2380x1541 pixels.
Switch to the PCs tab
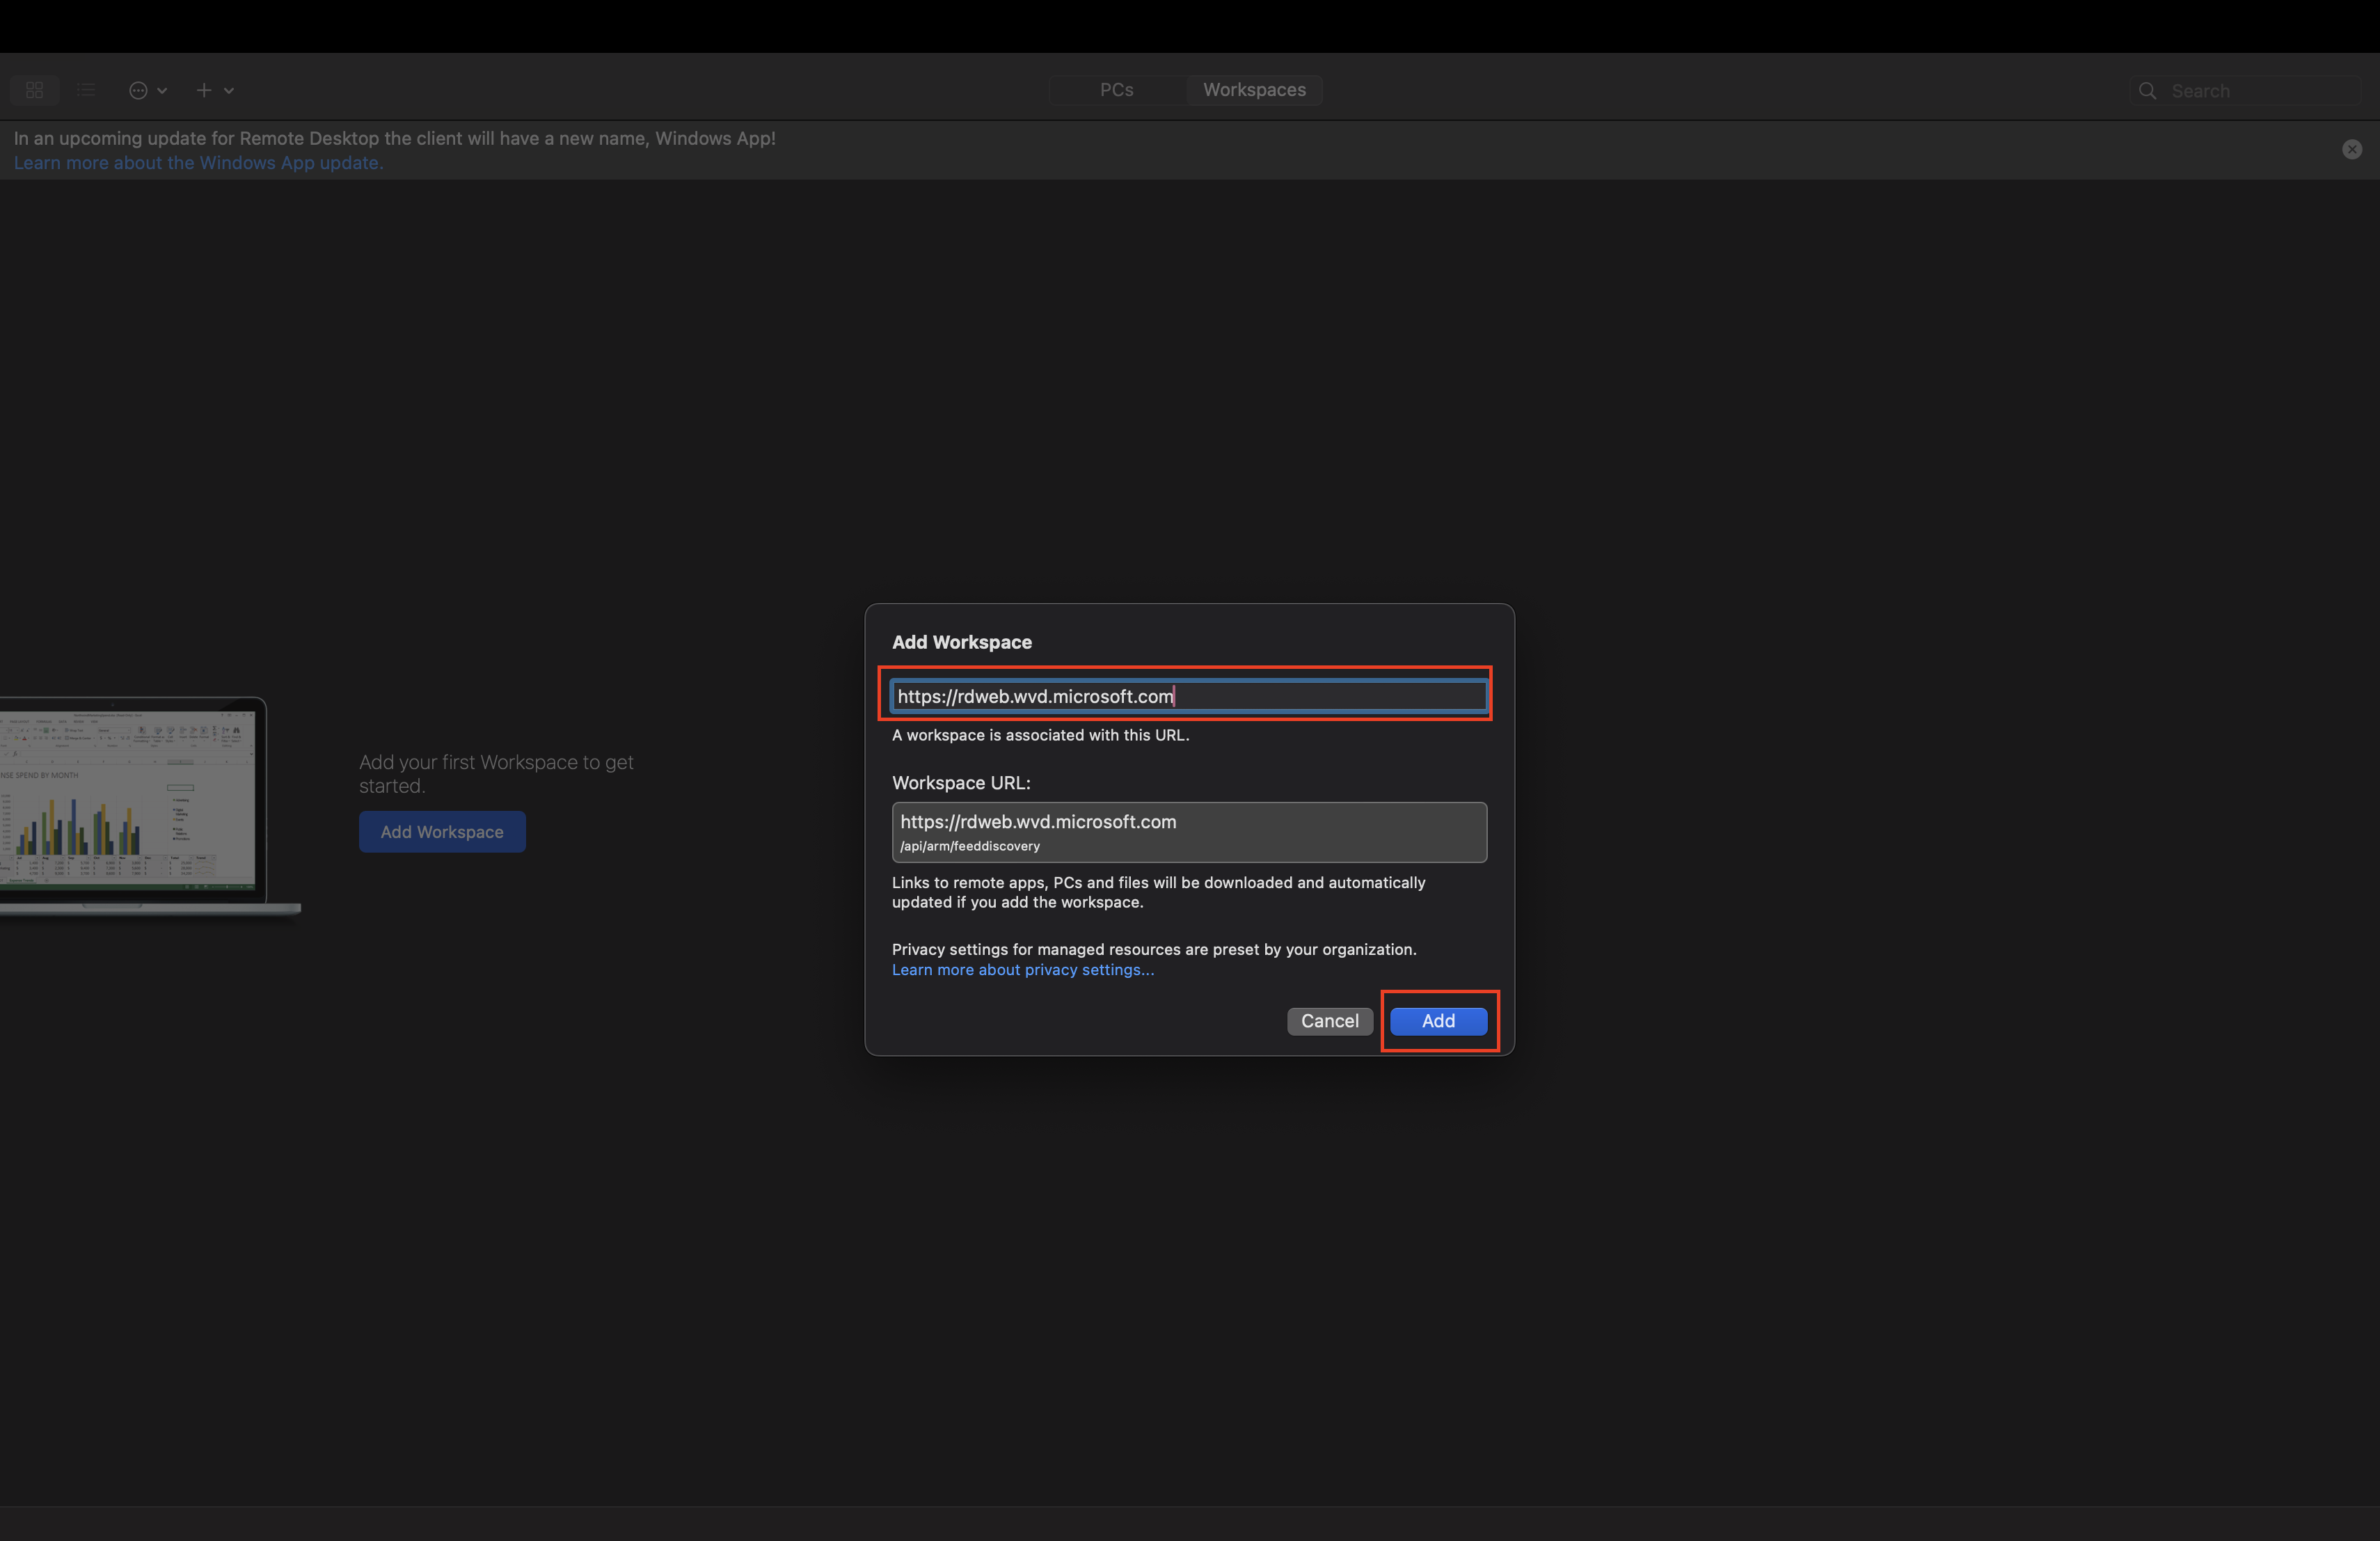point(1116,90)
